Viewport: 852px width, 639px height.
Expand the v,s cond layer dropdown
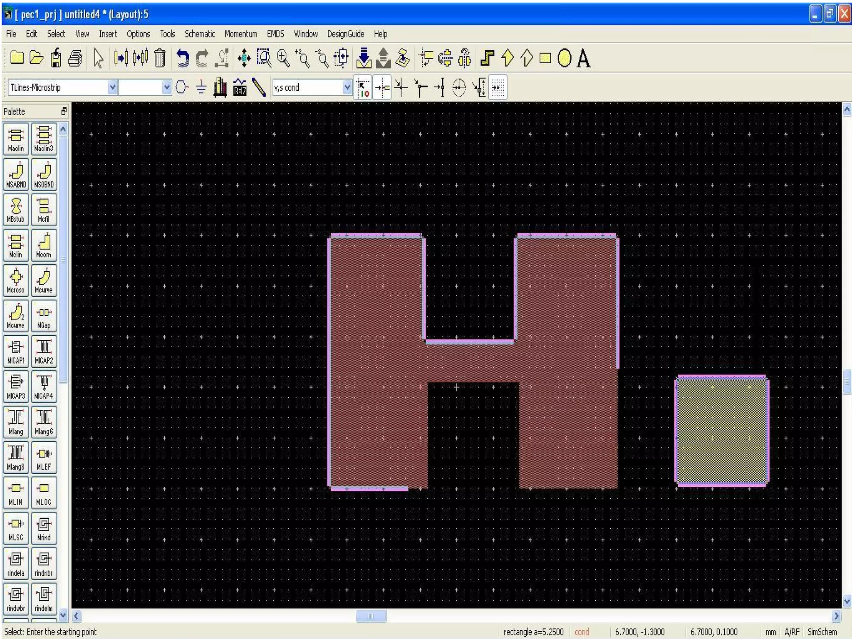[347, 87]
